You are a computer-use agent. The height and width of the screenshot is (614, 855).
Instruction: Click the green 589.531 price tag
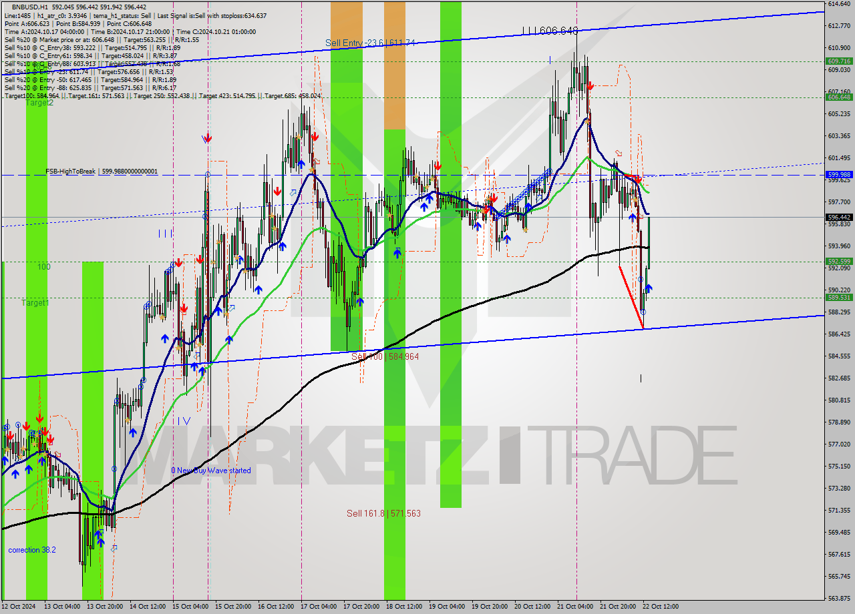point(840,298)
